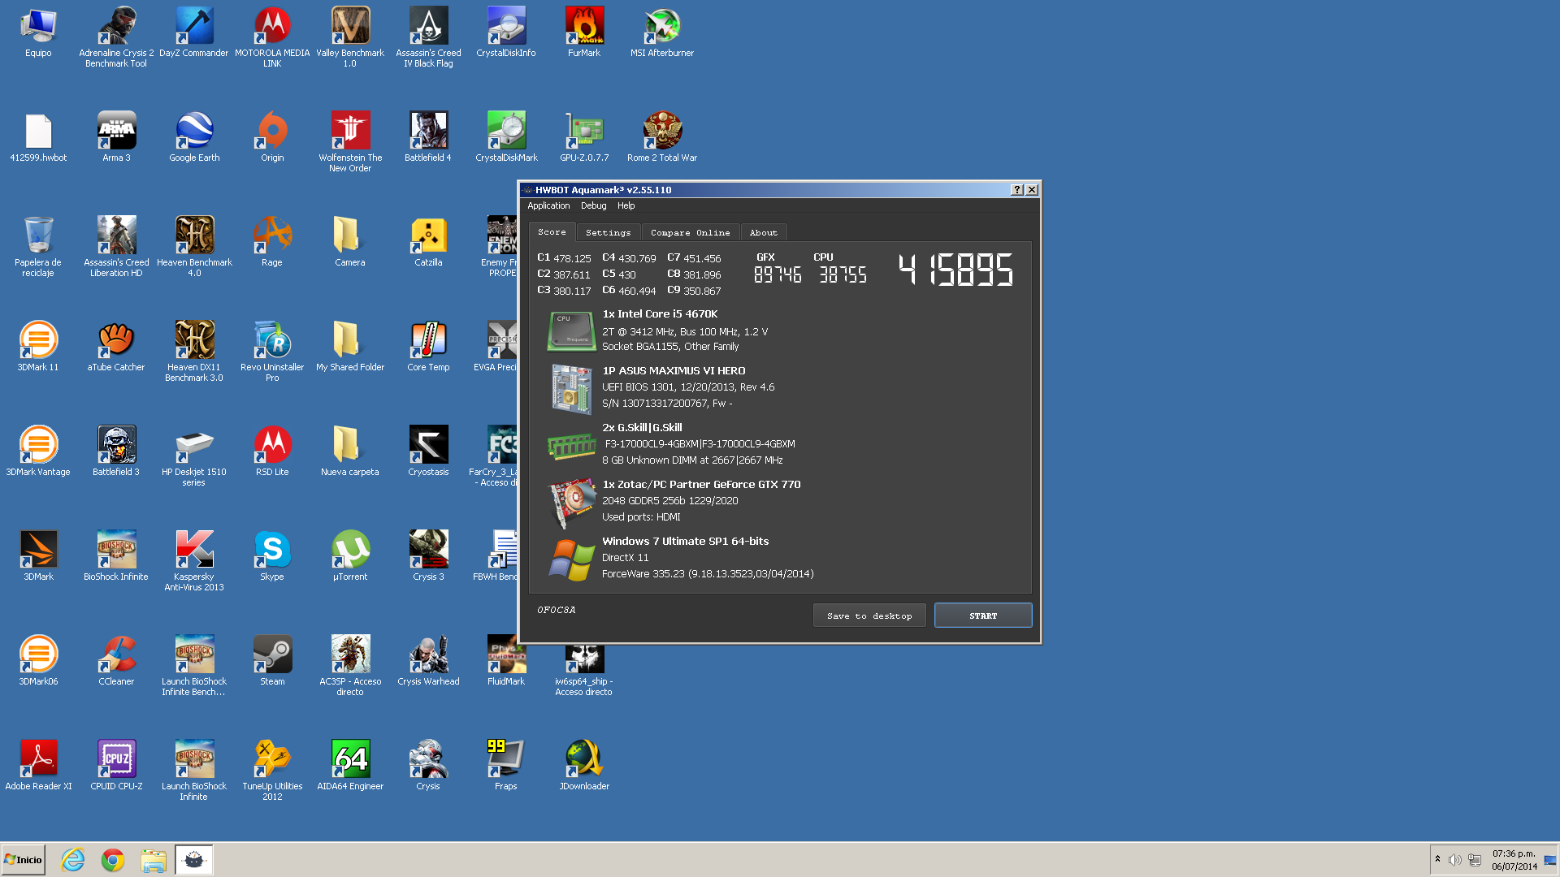
Task: Open the About tab
Action: point(764,233)
